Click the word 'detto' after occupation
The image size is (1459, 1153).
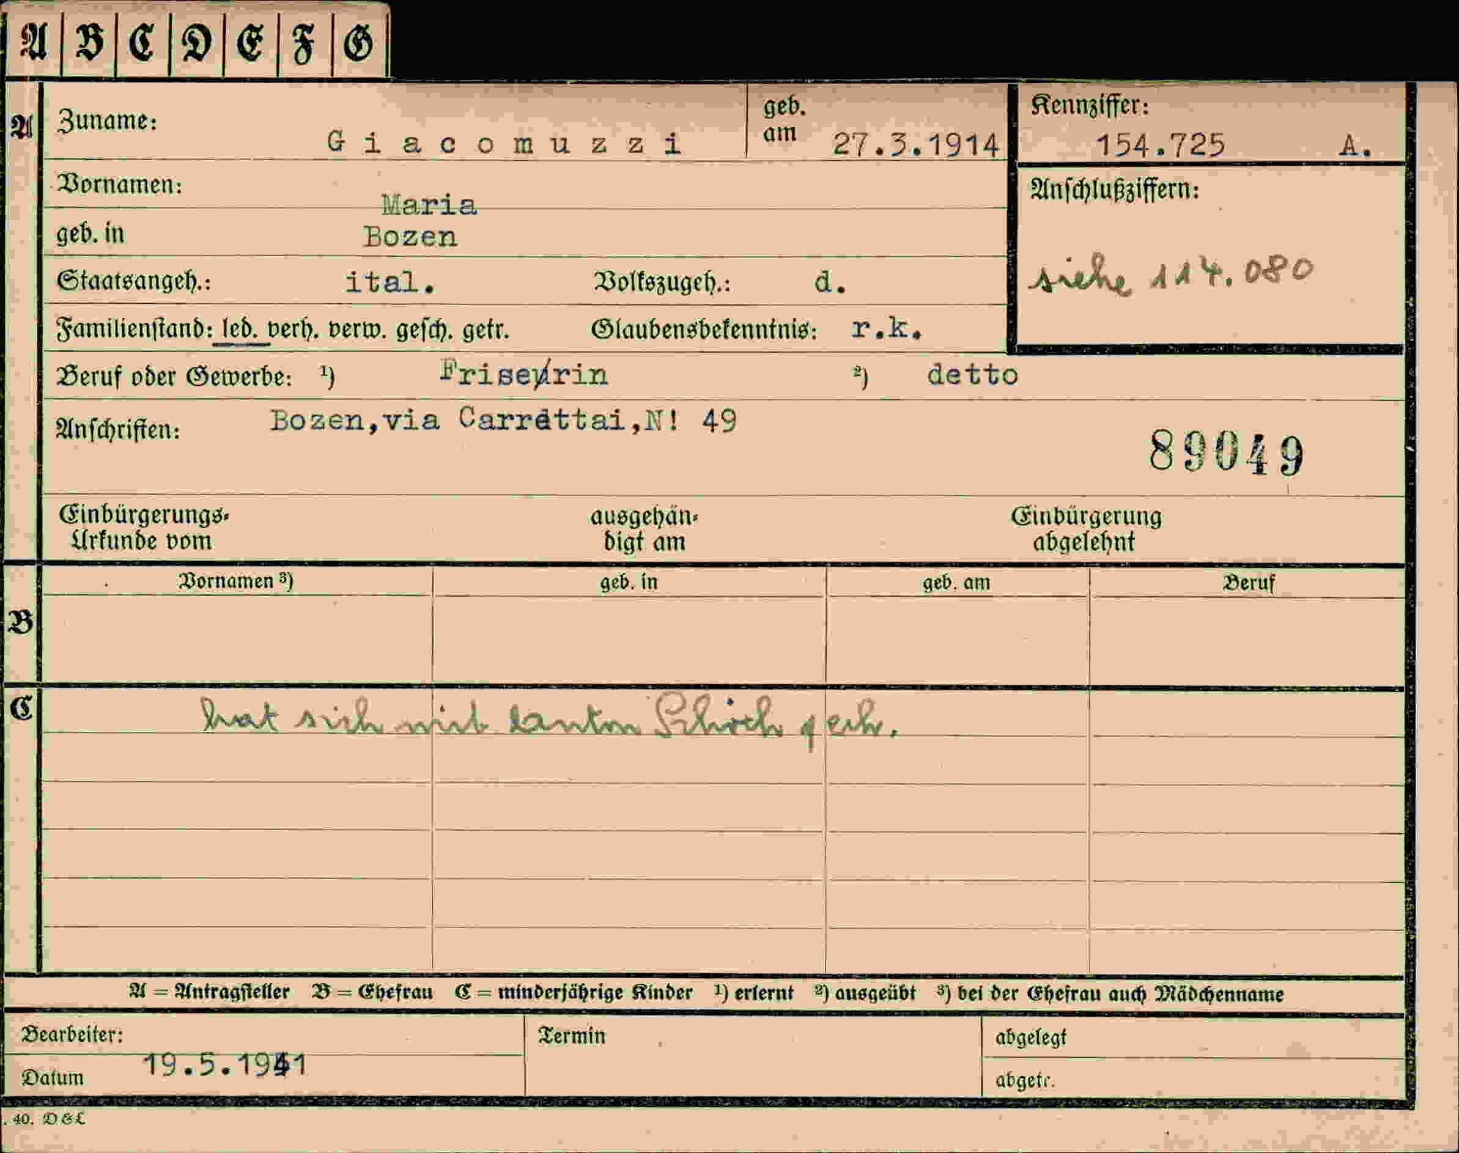pyautogui.click(x=972, y=375)
